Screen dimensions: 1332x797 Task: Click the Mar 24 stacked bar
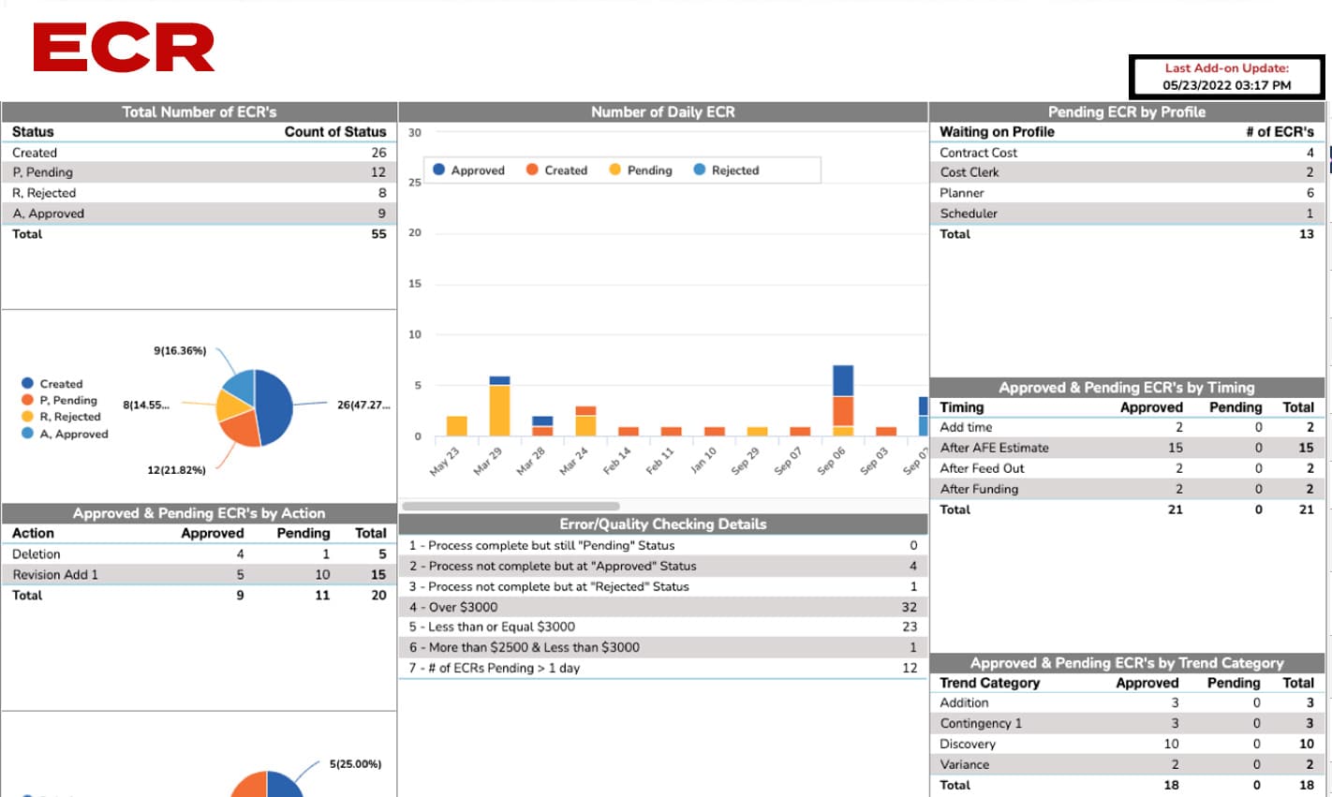585,421
